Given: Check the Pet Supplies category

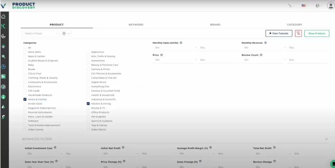Looking at the screenshot, I should [x=88, y=117].
